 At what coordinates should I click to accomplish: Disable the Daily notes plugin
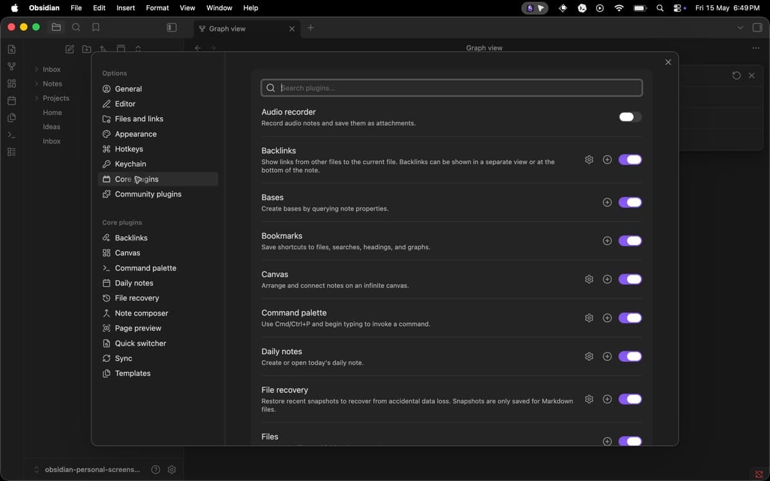coord(630,356)
